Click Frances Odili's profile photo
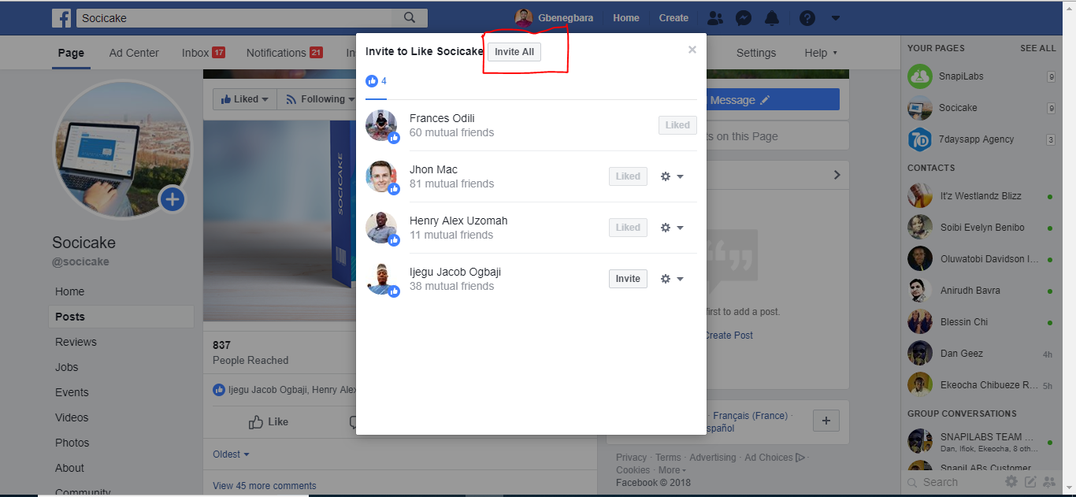This screenshot has width=1076, height=497. (381, 125)
